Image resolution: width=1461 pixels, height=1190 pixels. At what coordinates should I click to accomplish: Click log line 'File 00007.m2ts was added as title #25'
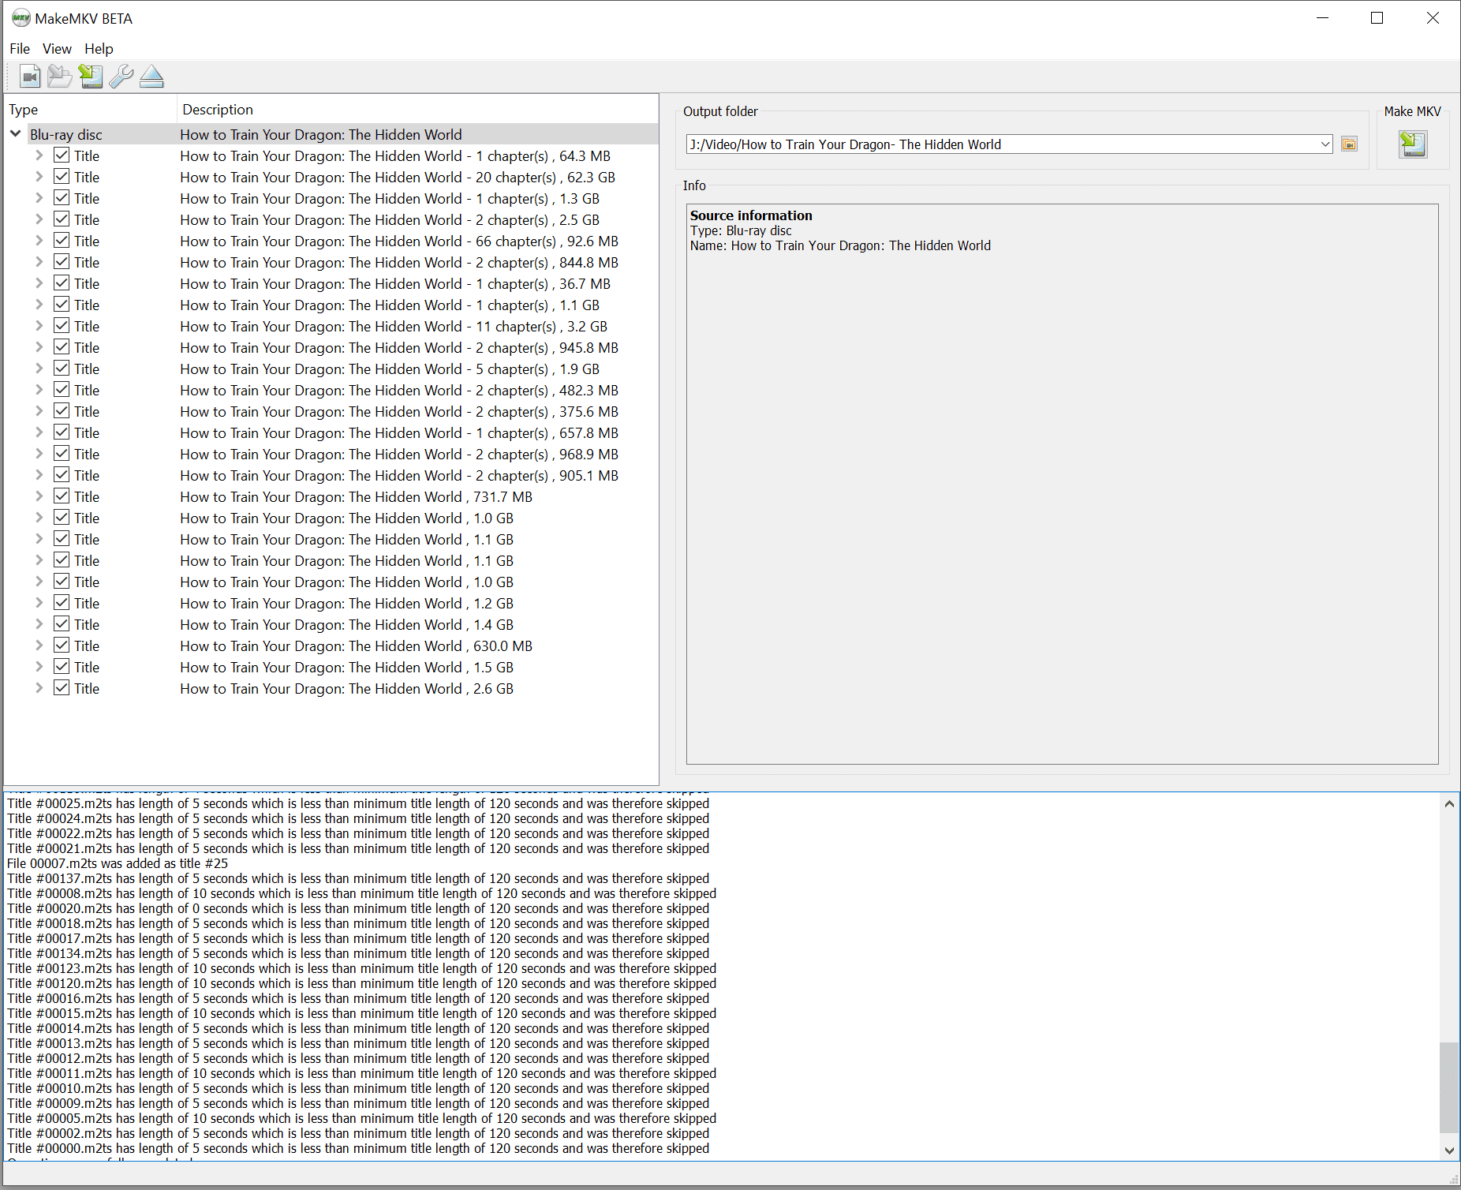pos(117,863)
